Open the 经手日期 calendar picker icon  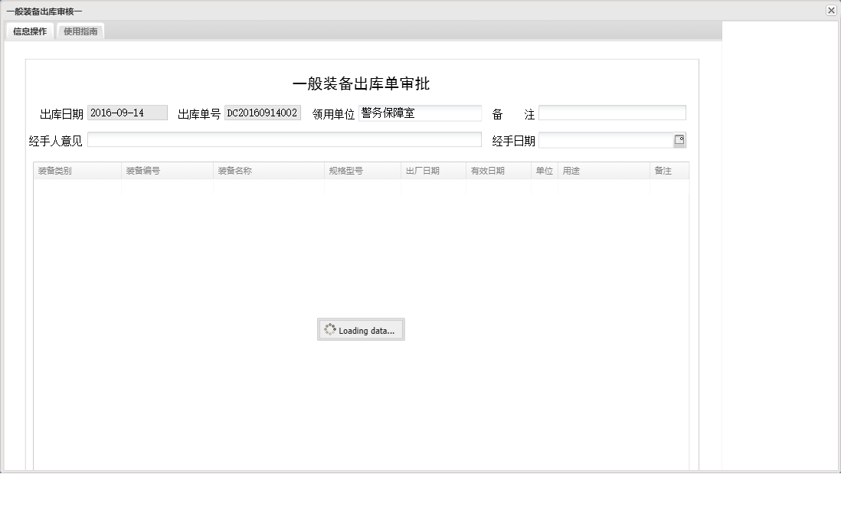pyautogui.click(x=679, y=139)
